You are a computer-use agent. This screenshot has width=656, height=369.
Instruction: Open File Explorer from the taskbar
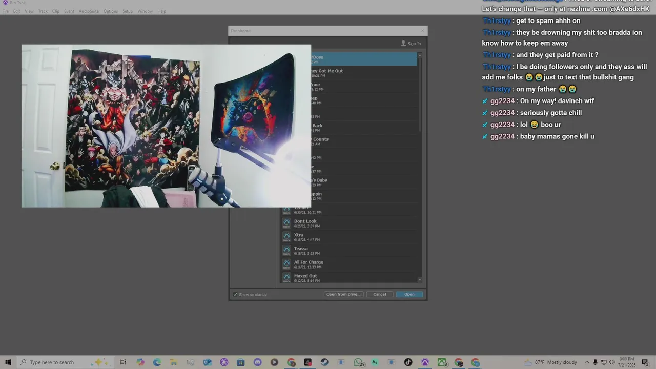(174, 362)
